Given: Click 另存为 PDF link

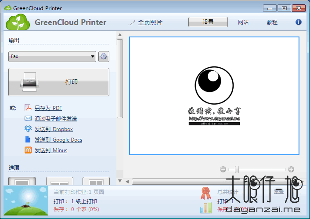Looking at the screenshot, I should click(48, 108).
